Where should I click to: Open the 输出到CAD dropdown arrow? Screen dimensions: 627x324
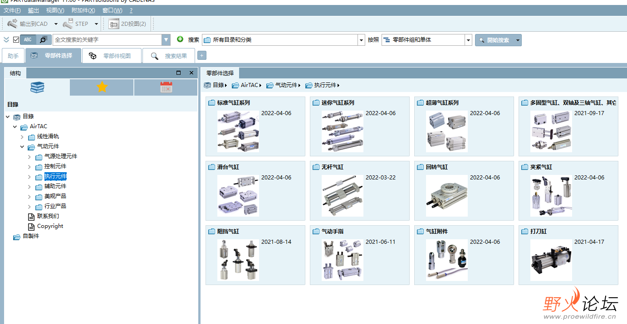[56, 24]
